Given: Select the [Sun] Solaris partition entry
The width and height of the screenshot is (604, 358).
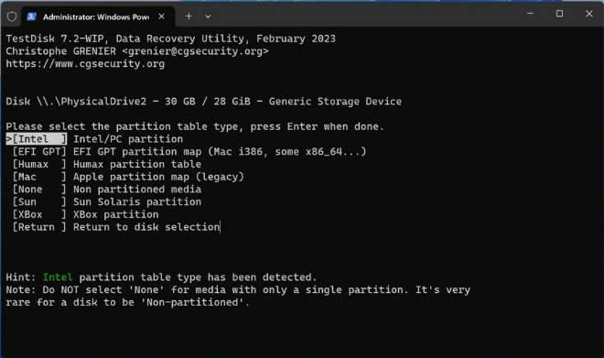Looking at the screenshot, I should tap(107, 202).
